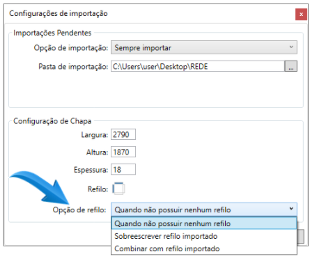Focus the Espessura field showing 18
Viewport: 317px width, 261px height.
123,170
